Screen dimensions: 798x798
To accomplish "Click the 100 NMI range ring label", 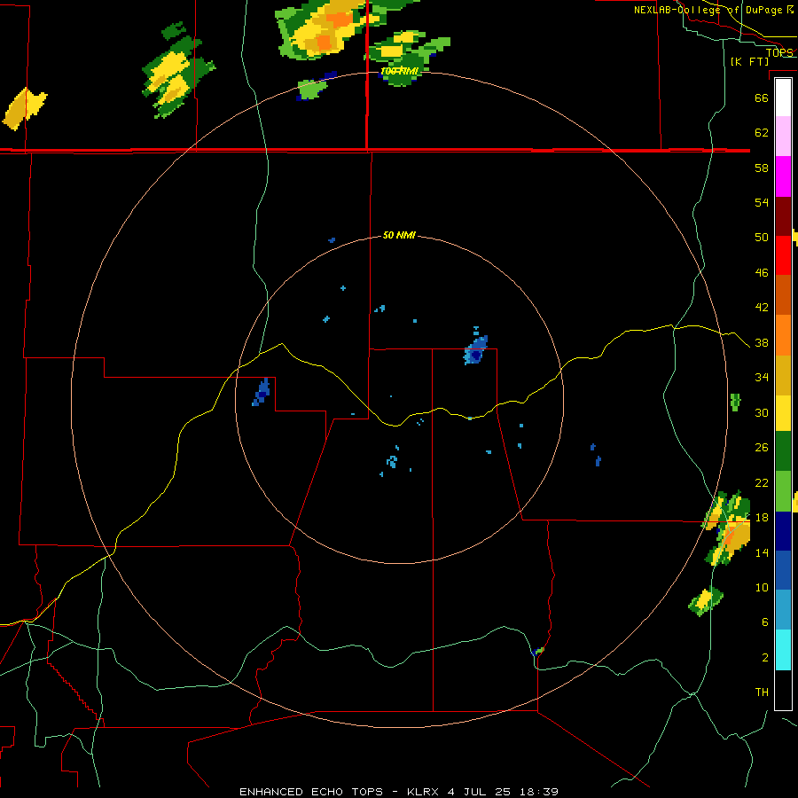I will [400, 71].
